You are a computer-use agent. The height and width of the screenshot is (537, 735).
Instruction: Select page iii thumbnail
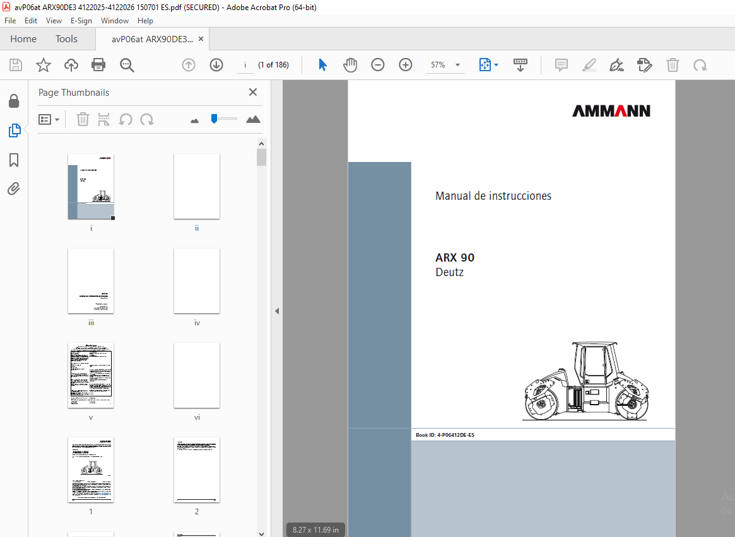(91, 281)
